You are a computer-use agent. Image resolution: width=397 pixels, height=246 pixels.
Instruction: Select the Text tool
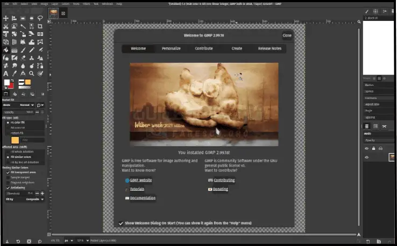[6, 74]
